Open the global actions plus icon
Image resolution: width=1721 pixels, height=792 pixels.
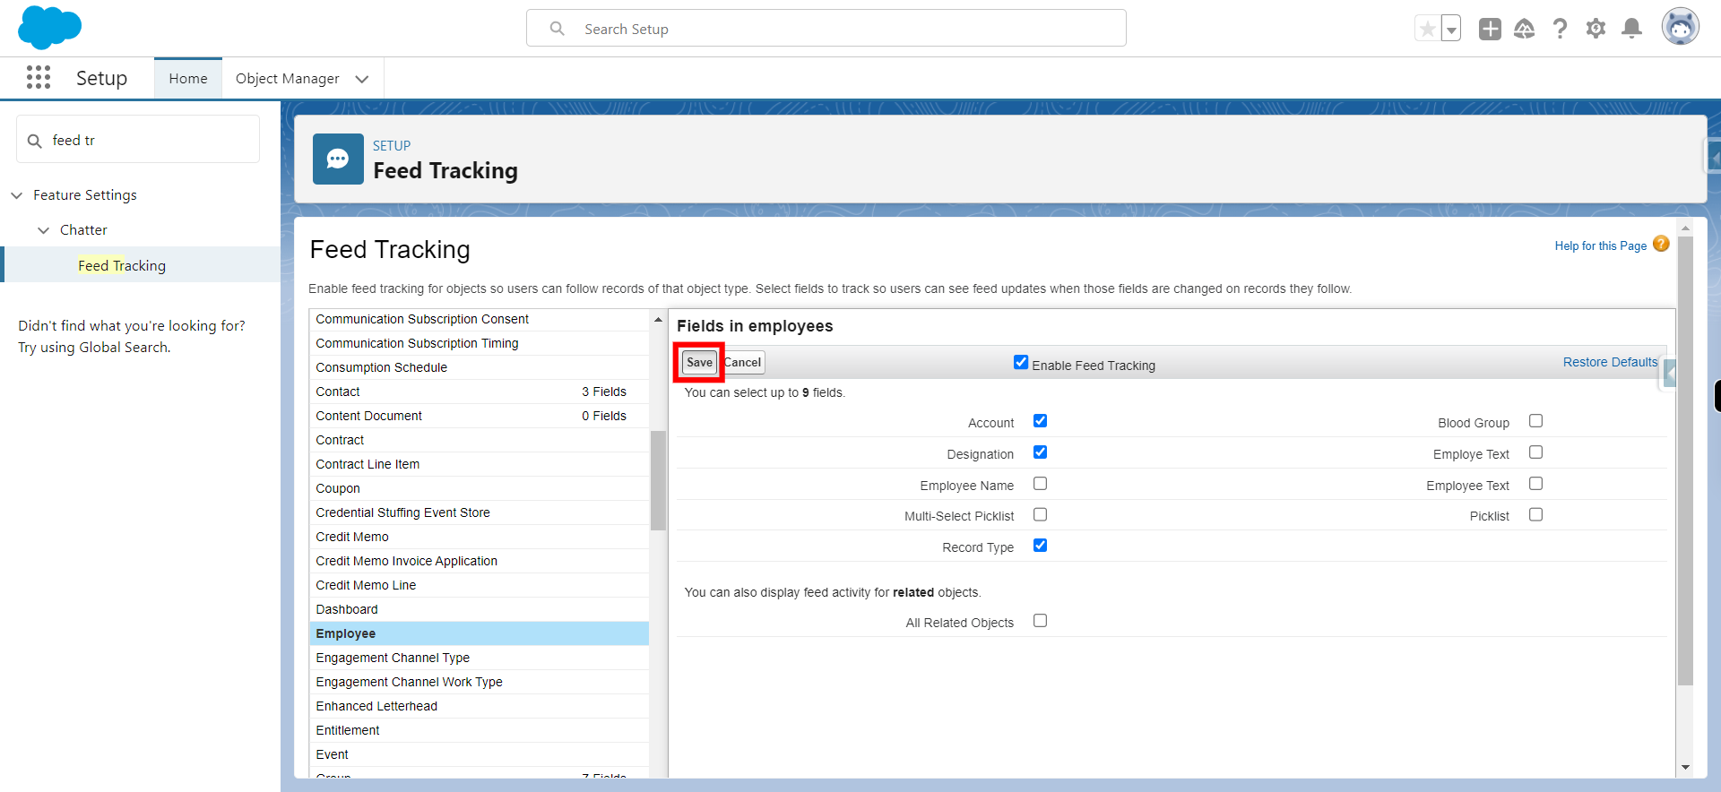tap(1490, 29)
